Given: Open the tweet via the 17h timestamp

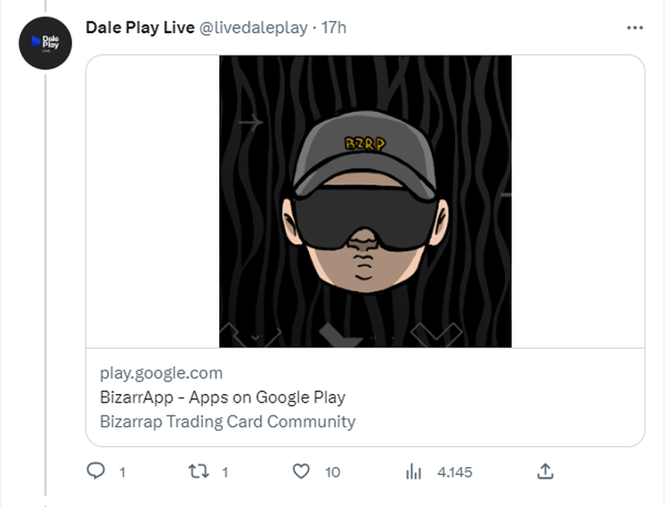Looking at the screenshot, I should coord(334,28).
